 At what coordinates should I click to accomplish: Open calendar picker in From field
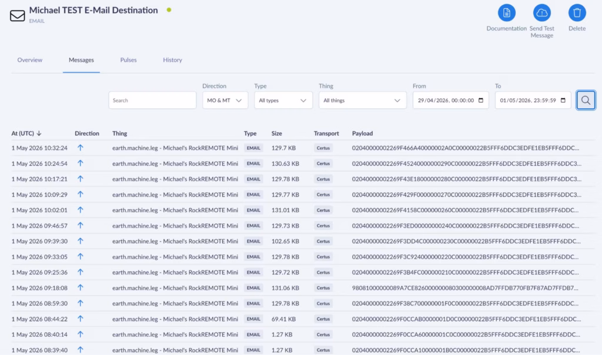pos(481,100)
